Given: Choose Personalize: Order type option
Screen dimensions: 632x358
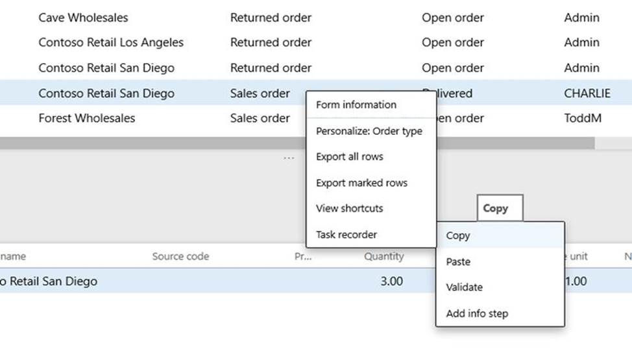Looking at the screenshot, I should point(369,131).
